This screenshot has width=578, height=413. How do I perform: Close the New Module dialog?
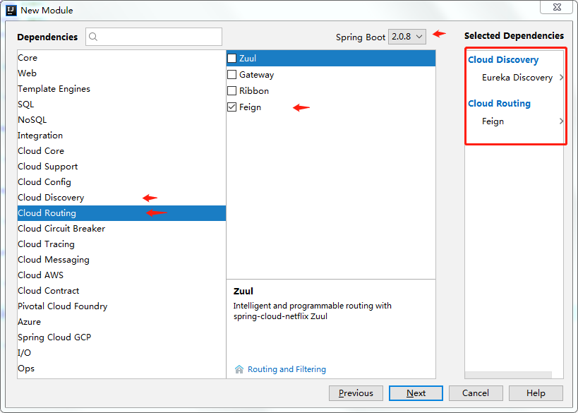[x=557, y=7]
